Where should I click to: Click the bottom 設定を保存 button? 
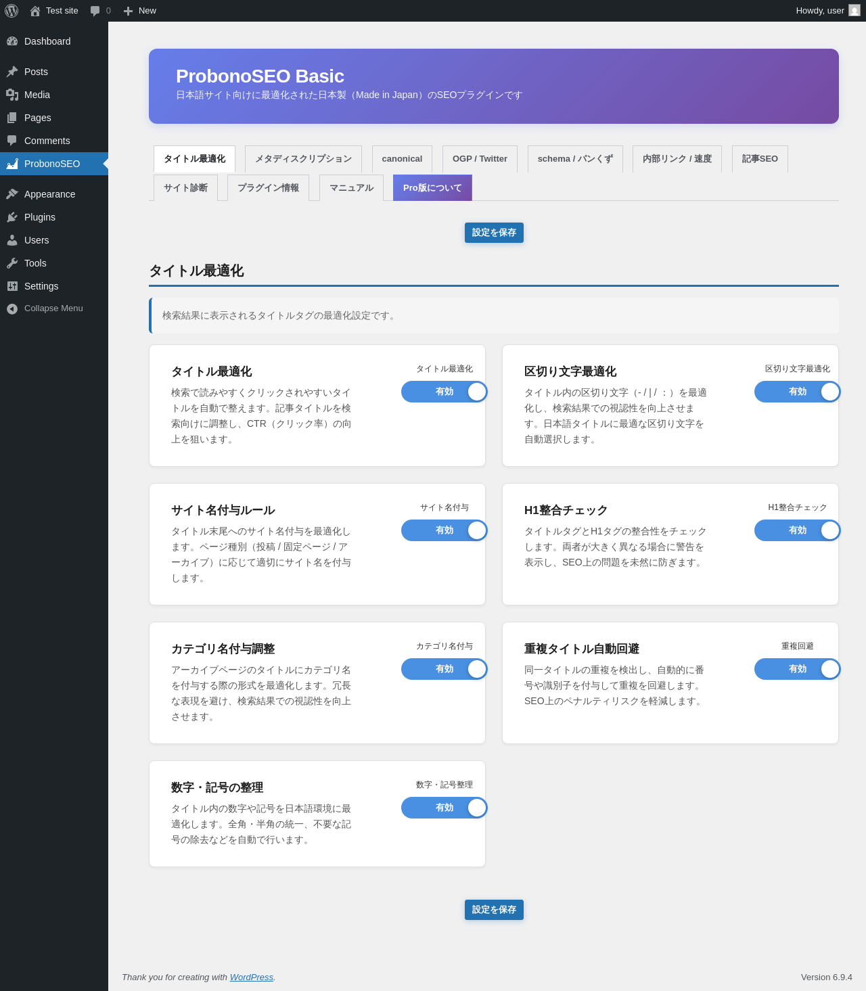point(494,910)
